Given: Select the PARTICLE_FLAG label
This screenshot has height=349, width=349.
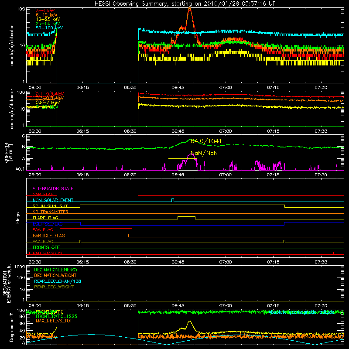Looking at the screenshot, I should (x=49, y=236).
